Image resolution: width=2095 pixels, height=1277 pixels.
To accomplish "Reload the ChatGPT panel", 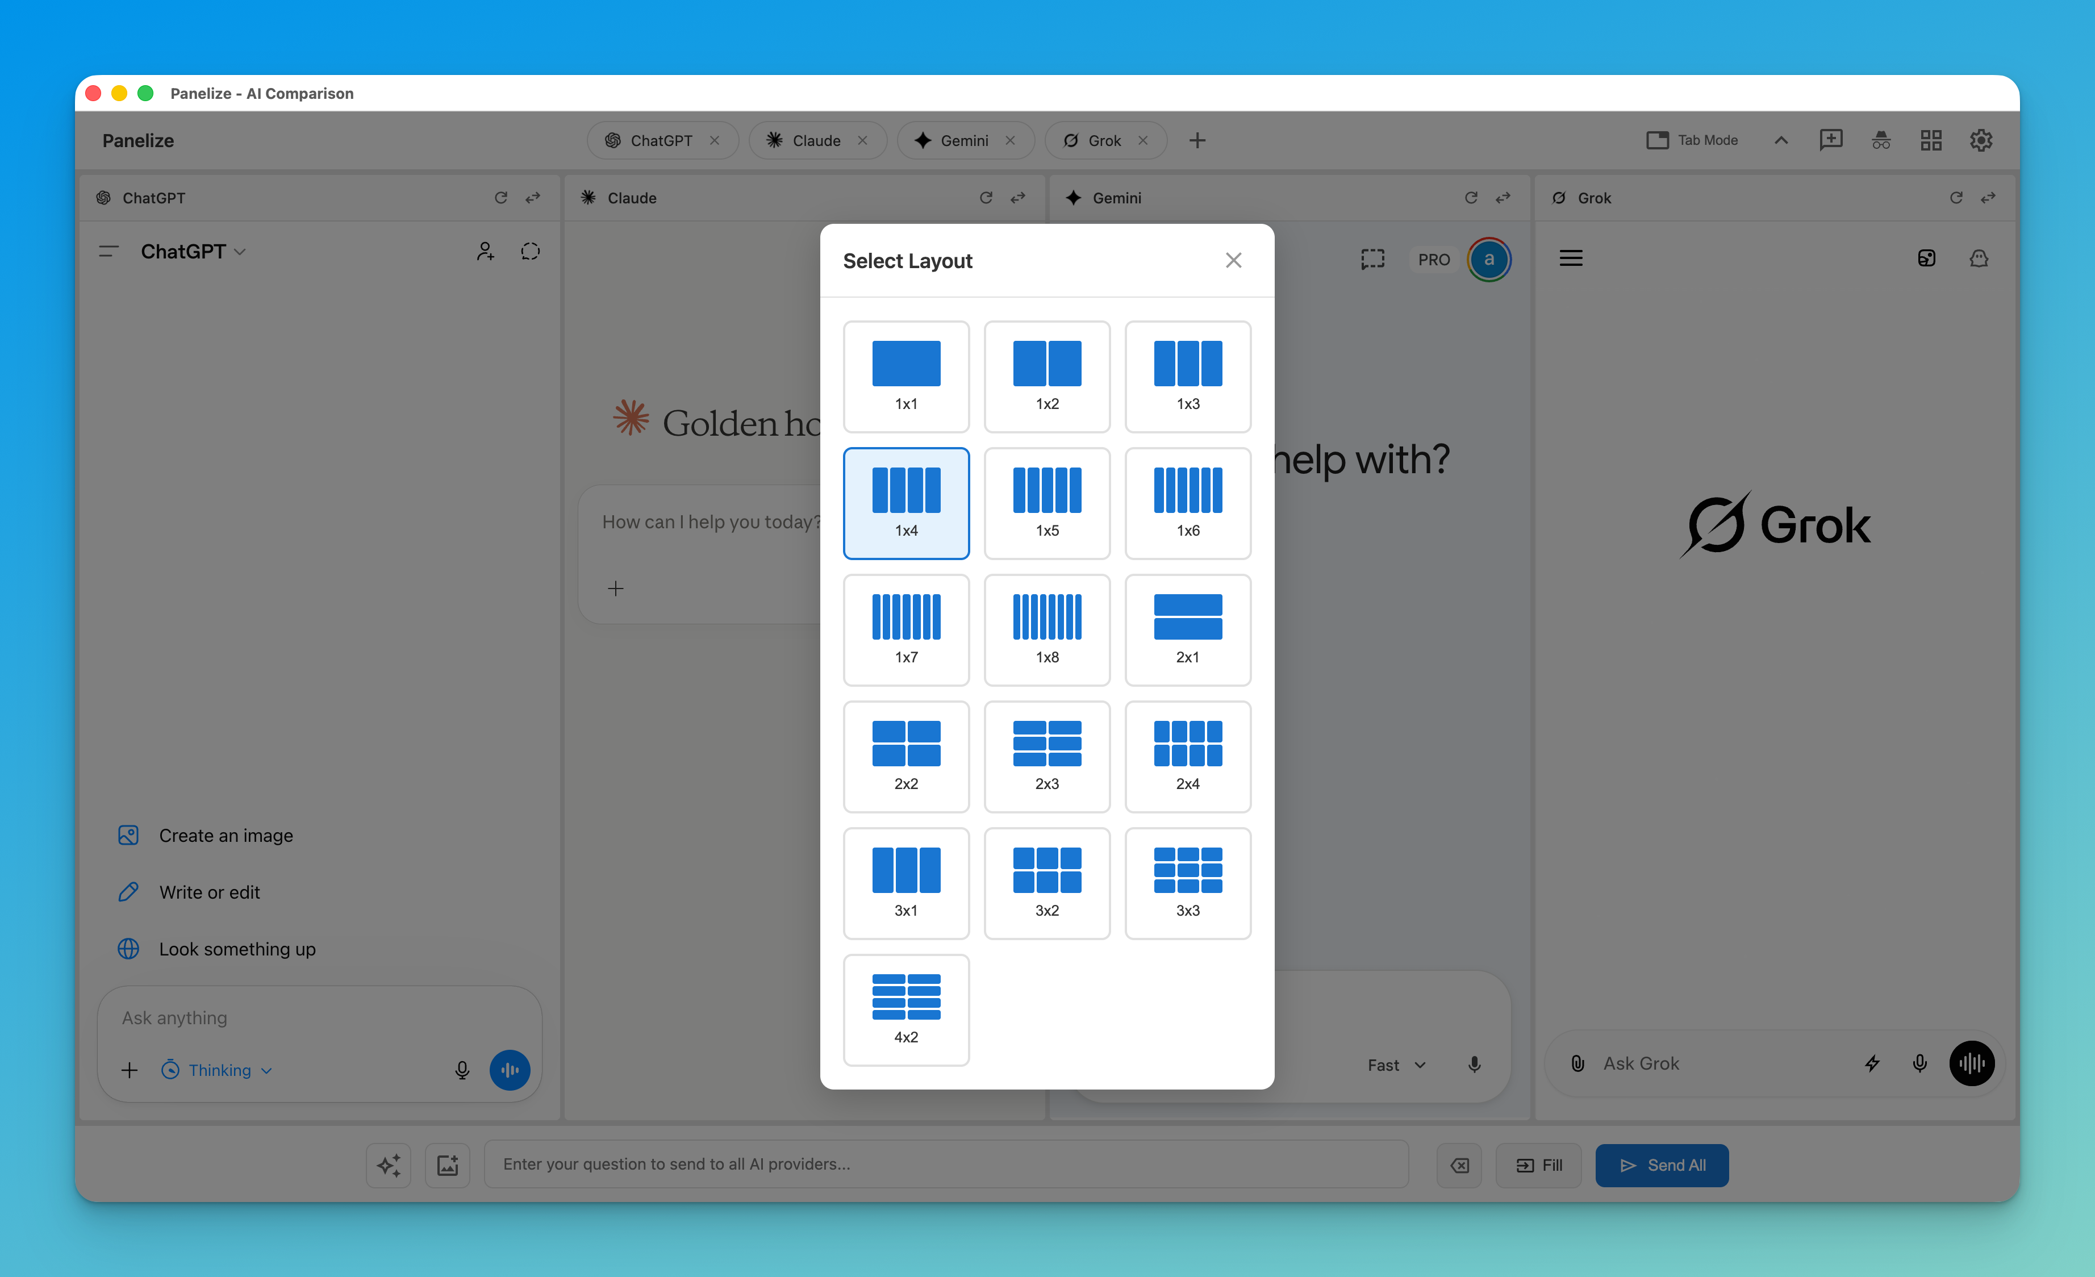I will click(501, 197).
